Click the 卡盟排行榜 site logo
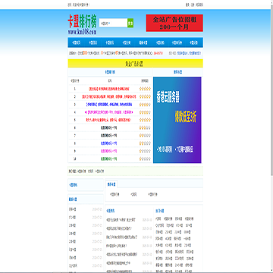Screen dimensions: 273x273 [82, 24]
